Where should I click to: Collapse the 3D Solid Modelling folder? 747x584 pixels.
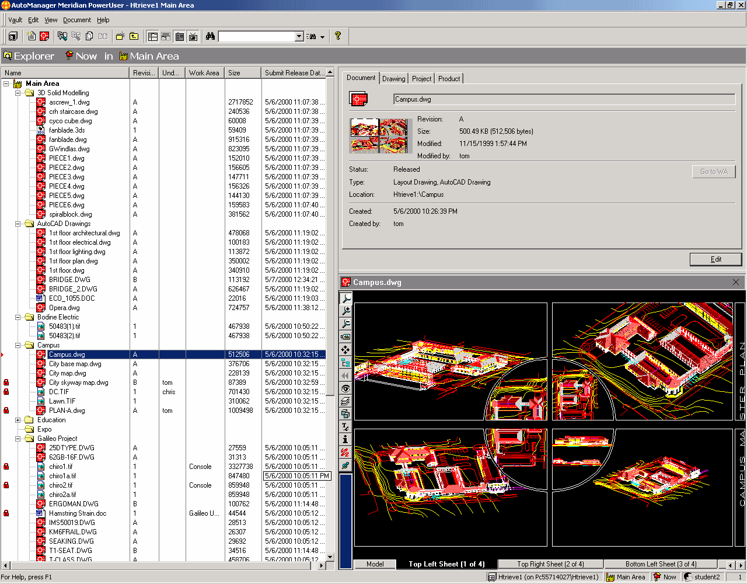pyautogui.click(x=18, y=93)
